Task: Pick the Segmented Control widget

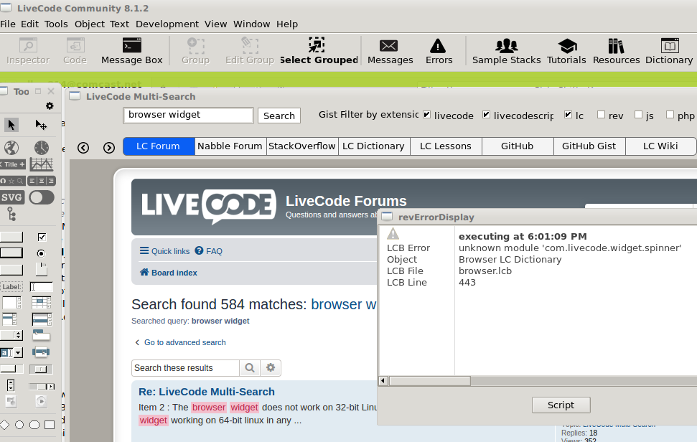Action: pos(42,181)
